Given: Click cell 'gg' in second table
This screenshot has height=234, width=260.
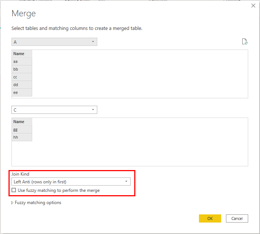Looking at the screenshot, I should (22, 129).
